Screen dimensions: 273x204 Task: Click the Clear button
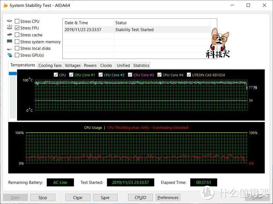(x=78, y=198)
